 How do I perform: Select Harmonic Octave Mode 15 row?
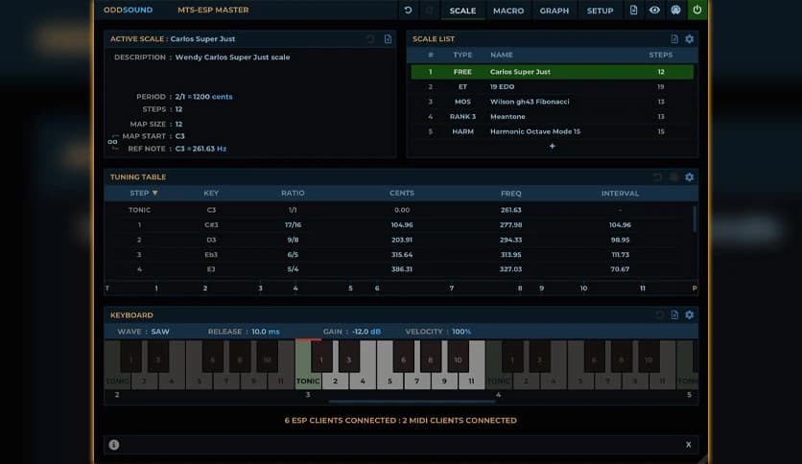tap(552, 131)
